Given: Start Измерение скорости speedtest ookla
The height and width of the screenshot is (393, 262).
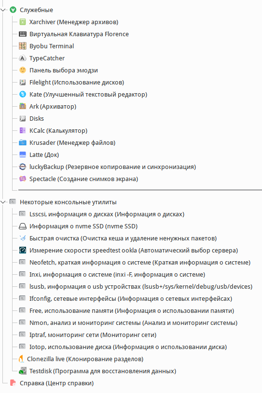Looking at the screenshot, I should 134,251.
